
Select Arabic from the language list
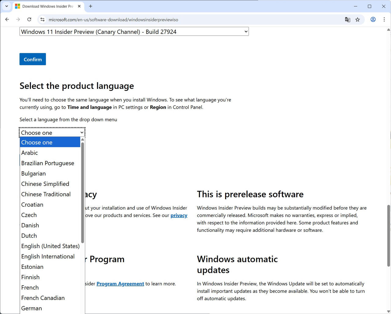[50, 153]
